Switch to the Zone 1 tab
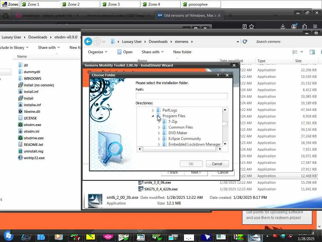This screenshot has height=242, width=322. tap(41, 4)
